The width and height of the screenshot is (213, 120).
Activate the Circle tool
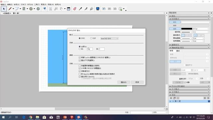point(31,9)
